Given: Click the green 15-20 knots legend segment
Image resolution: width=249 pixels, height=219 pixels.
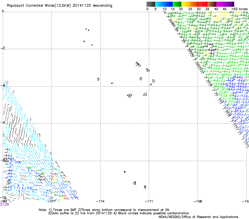Looking at the screenshot, I should pos(177,4).
